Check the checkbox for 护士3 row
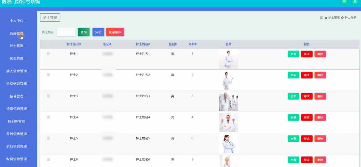The width and height of the screenshot is (361, 167). click(48, 96)
